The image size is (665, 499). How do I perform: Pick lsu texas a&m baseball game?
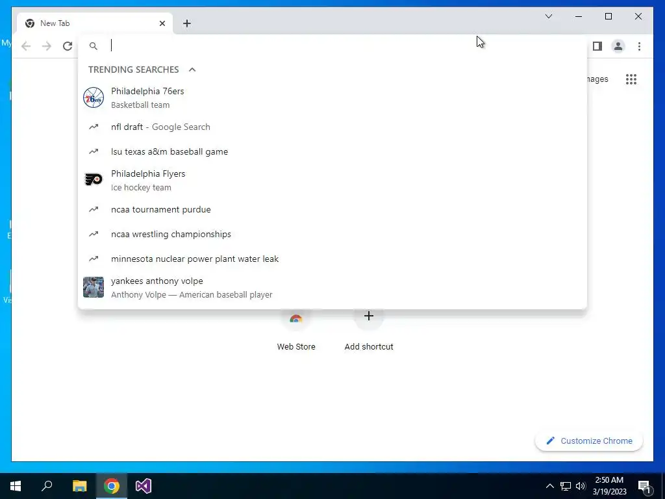point(333,151)
